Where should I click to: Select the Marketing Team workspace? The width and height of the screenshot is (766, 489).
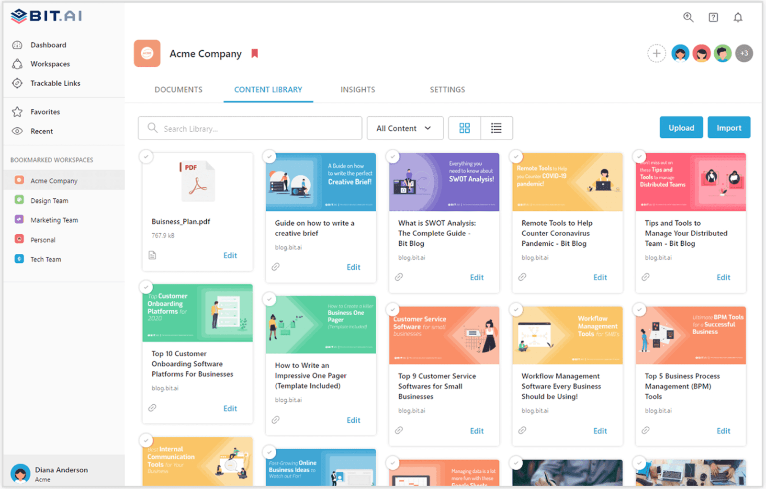coord(54,220)
